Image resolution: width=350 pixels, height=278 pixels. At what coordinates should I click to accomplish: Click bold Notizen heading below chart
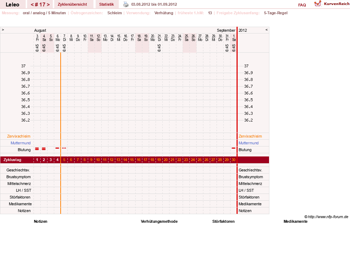(x=41, y=221)
